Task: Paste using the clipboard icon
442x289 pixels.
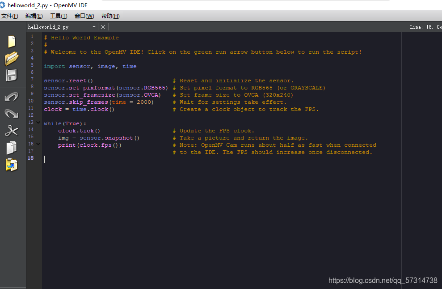Action: tap(12, 165)
